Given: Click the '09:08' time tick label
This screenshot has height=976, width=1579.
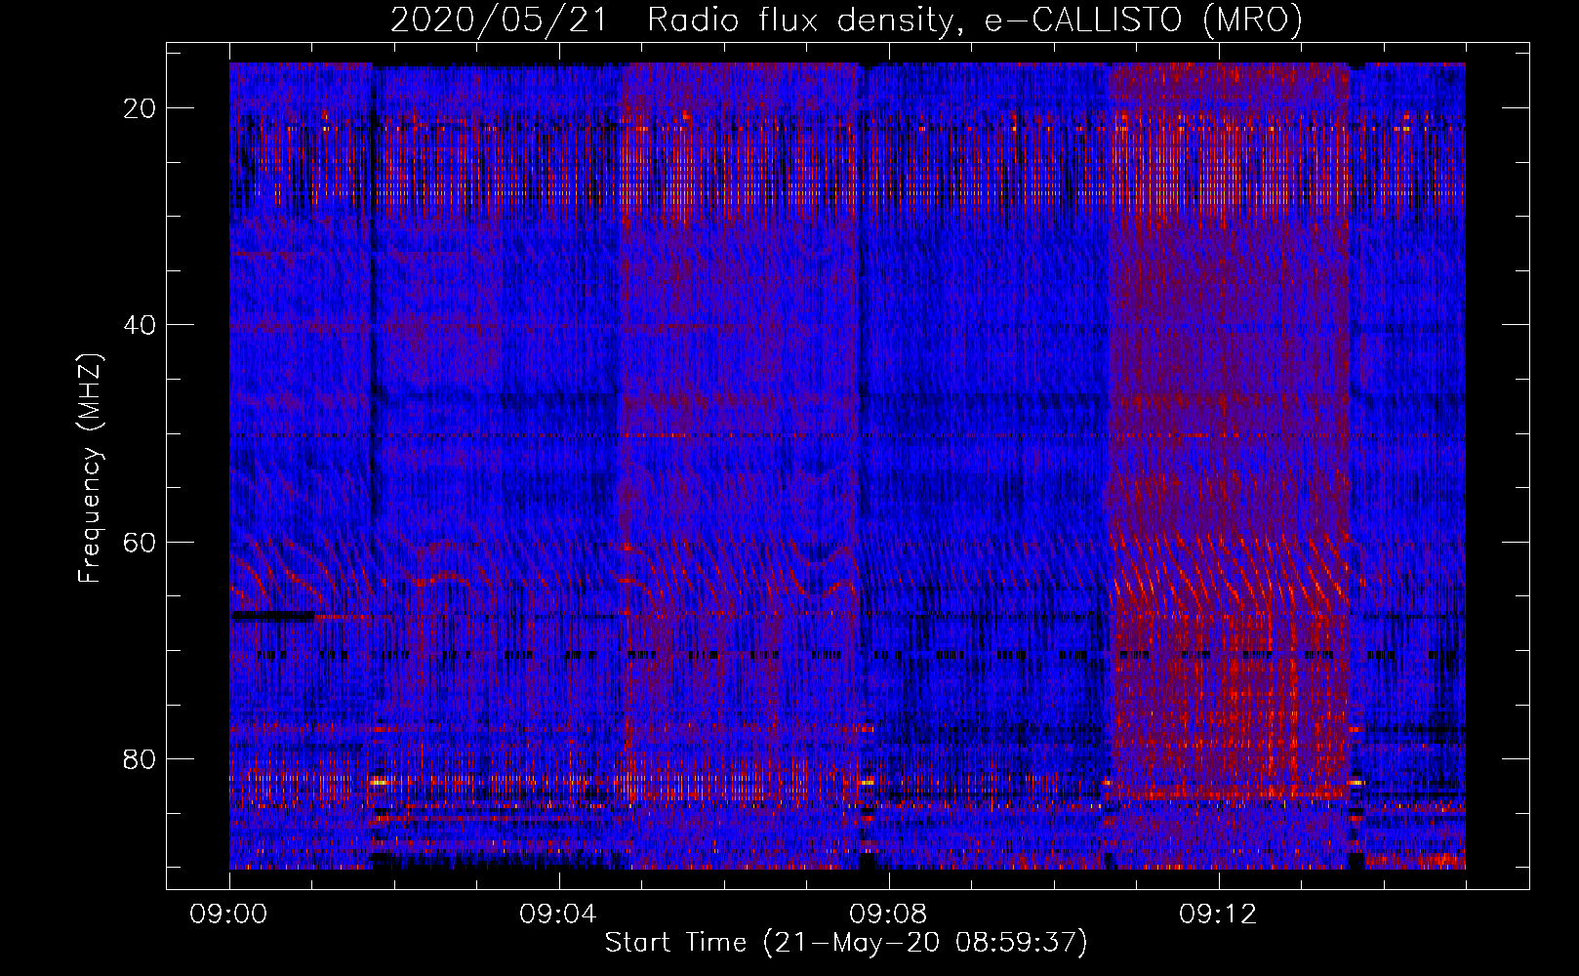Looking at the screenshot, I should [x=889, y=915].
